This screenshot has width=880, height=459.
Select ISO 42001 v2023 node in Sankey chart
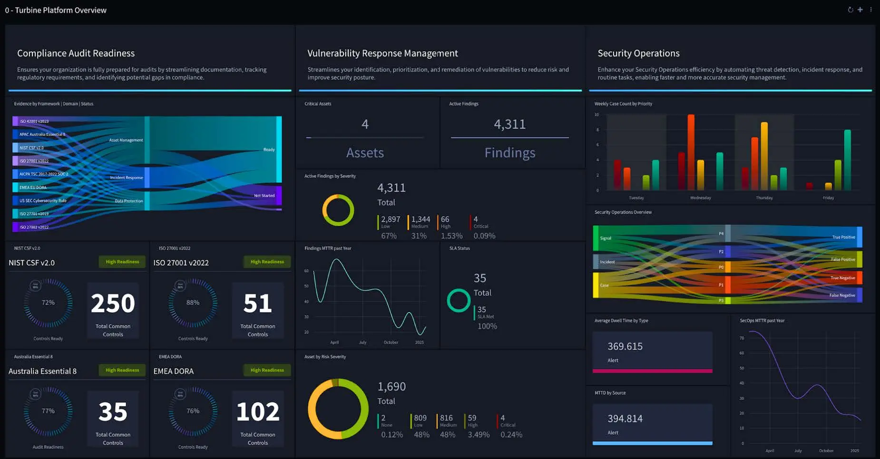pos(34,121)
